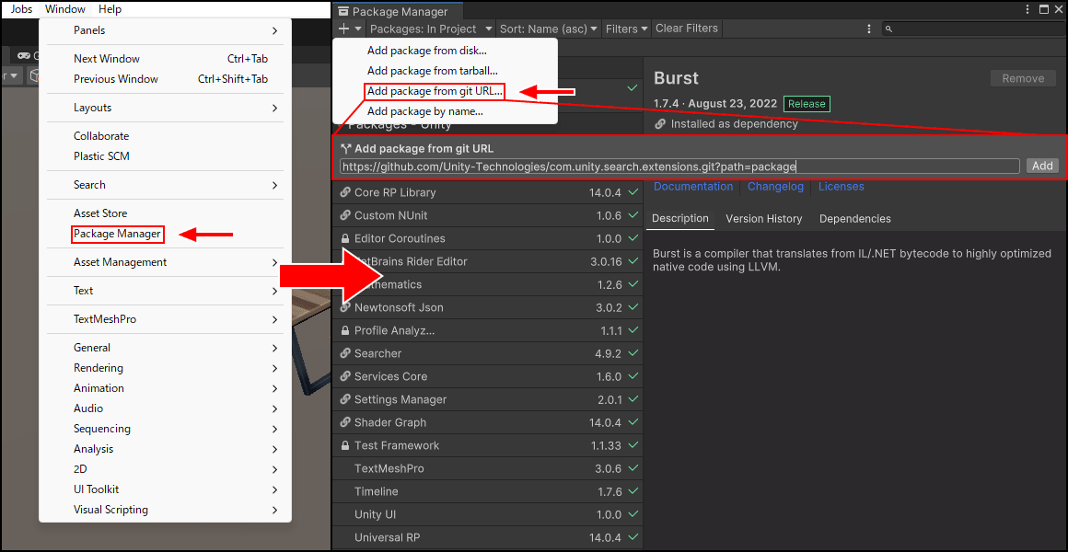Switch to the Dependencies tab
This screenshot has height=552, width=1068.
[x=853, y=218]
